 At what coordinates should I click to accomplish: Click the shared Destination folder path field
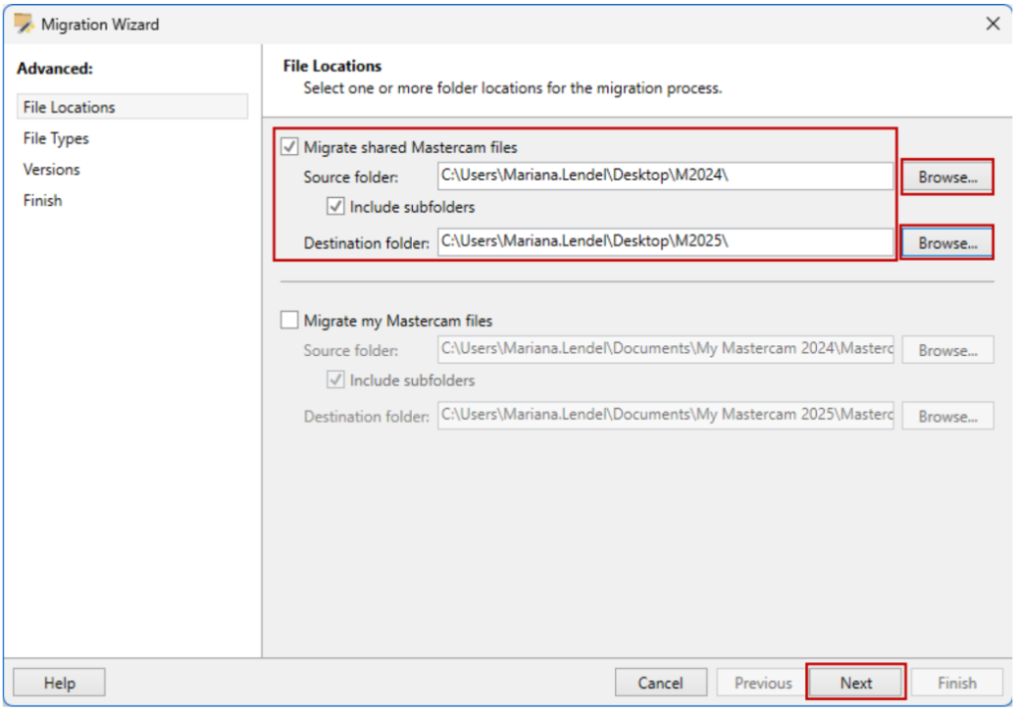pos(666,242)
